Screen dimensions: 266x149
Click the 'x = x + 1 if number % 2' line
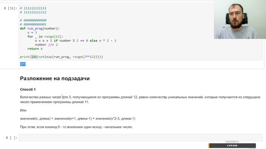tap(76, 41)
